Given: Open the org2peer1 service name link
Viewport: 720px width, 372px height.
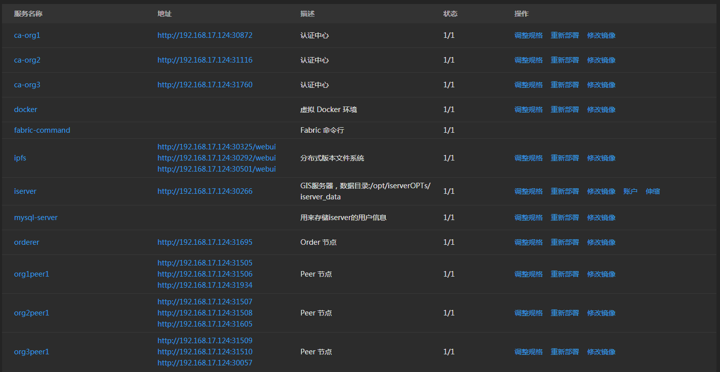Looking at the screenshot, I should 31,313.
